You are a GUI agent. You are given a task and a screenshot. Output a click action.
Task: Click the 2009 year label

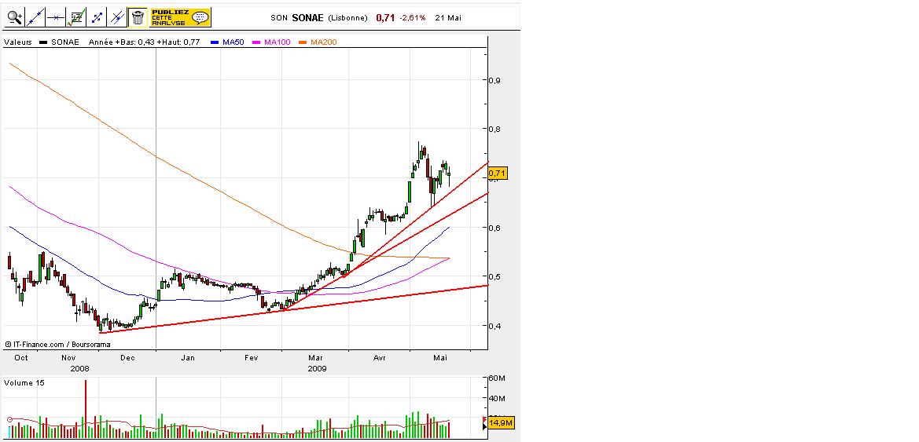pos(317,369)
